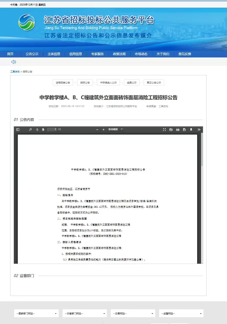Click the PDF zoom out minus button

(x=97, y=130)
